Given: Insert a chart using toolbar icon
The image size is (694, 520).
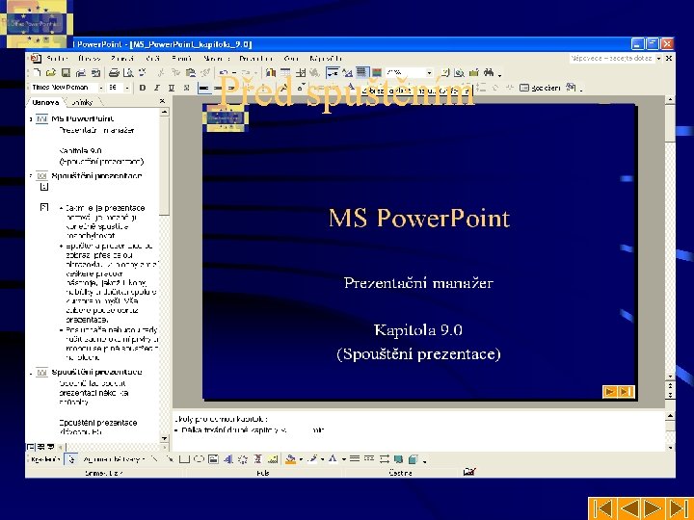Looking at the screenshot, I should pyautogui.click(x=271, y=72).
